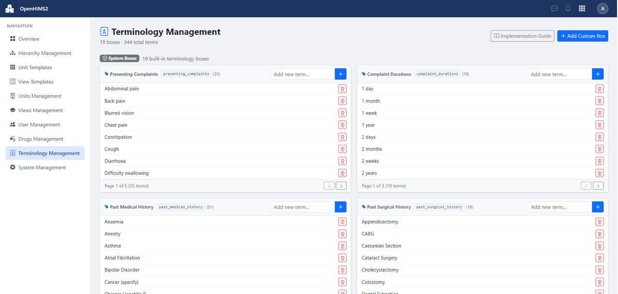Click the 'past_medical_history' code tag
Image resolution: width=618 pixels, height=294 pixels.
pyautogui.click(x=181, y=207)
